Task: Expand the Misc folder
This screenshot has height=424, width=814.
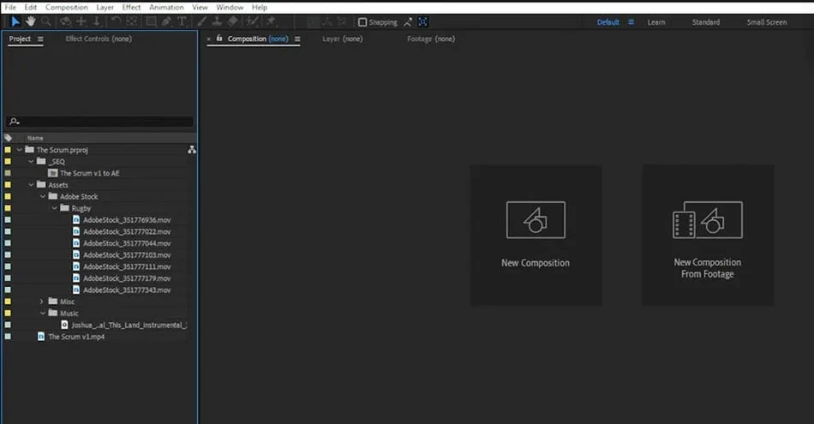Action: click(x=42, y=302)
